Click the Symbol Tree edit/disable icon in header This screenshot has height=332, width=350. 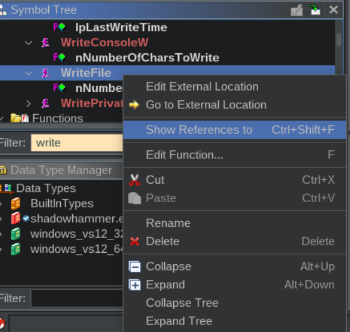point(297,10)
